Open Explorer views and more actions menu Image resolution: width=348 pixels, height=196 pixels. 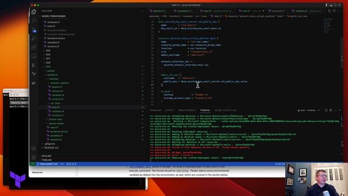[x=142, y=11]
